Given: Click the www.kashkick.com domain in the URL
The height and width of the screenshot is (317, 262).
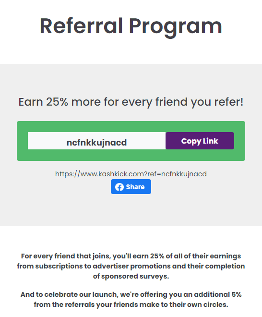Looking at the screenshot, I should (x=112, y=174).
